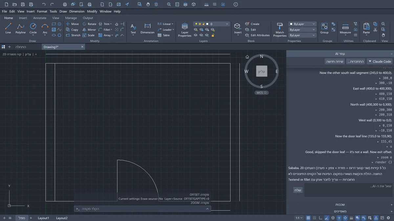This screenshot has height=221, width=394.
Task: Switch to the Annotate ribbon tab
Action: pyautogui.click(x=40, y=18)
